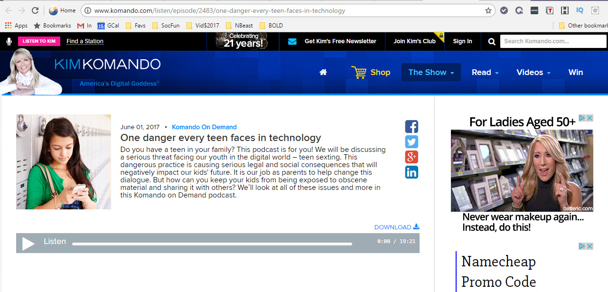Open the Bookmarks star shortcut
Screen dimensions: 608x292
click(52, 26)
